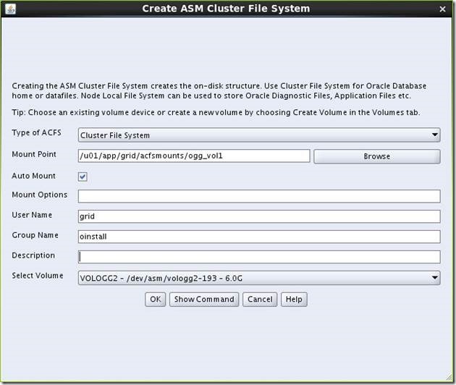Focus the Mount Point path field

[194, 156]
